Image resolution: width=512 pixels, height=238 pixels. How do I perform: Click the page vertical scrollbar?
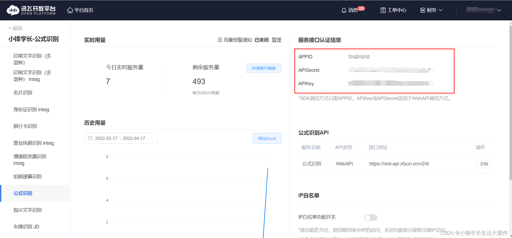[x=510, y=103]
